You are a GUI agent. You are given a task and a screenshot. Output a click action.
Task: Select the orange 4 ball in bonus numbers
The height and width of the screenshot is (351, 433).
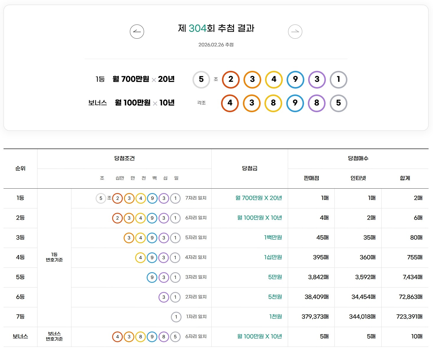[x=230, y=103]
